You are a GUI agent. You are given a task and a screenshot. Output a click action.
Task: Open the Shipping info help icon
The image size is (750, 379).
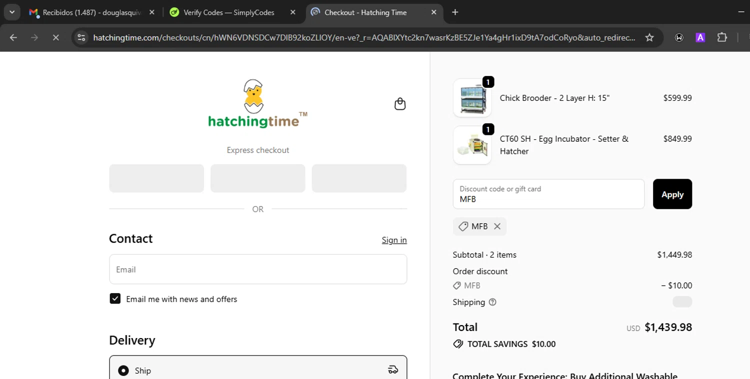(492, 302)
